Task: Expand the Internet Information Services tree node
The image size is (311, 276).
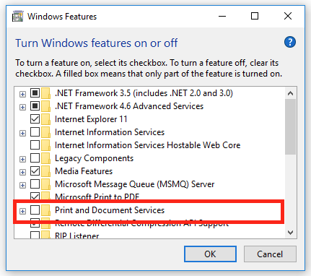Action: [22, 133]
